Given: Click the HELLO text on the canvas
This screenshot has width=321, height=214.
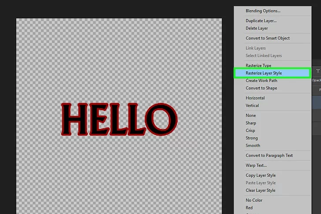Looking at the screenshot, I should (x=118, y=119).
